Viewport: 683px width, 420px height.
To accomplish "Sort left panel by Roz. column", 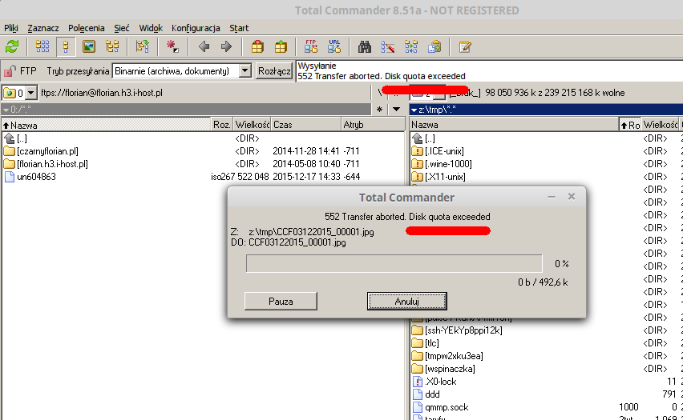I will click(x=222, y=125).
